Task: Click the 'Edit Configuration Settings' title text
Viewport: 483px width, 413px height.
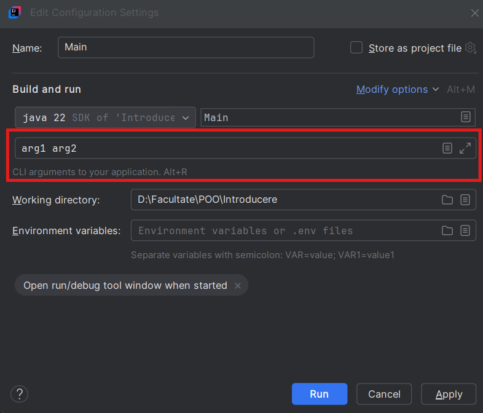Action: tap(94, 13)
